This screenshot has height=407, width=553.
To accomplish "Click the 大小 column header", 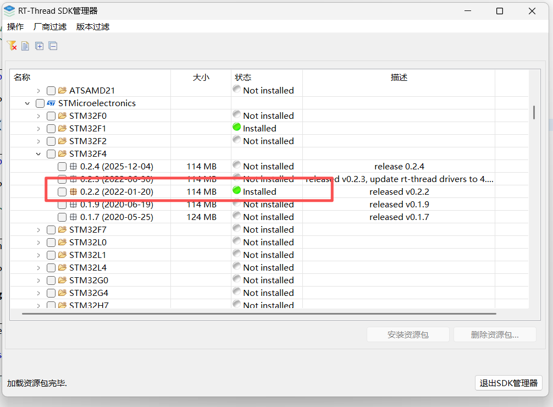I will [x=201, y=78].
